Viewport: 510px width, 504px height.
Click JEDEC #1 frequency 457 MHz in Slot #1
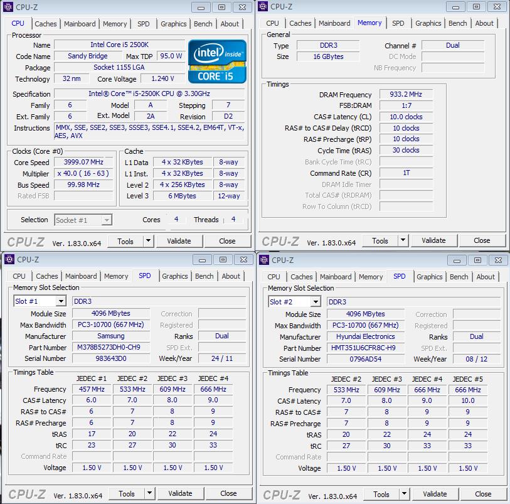tap(92, 389)
